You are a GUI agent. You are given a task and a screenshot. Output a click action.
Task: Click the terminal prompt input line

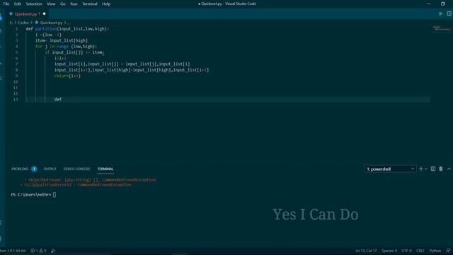[34, 195]
